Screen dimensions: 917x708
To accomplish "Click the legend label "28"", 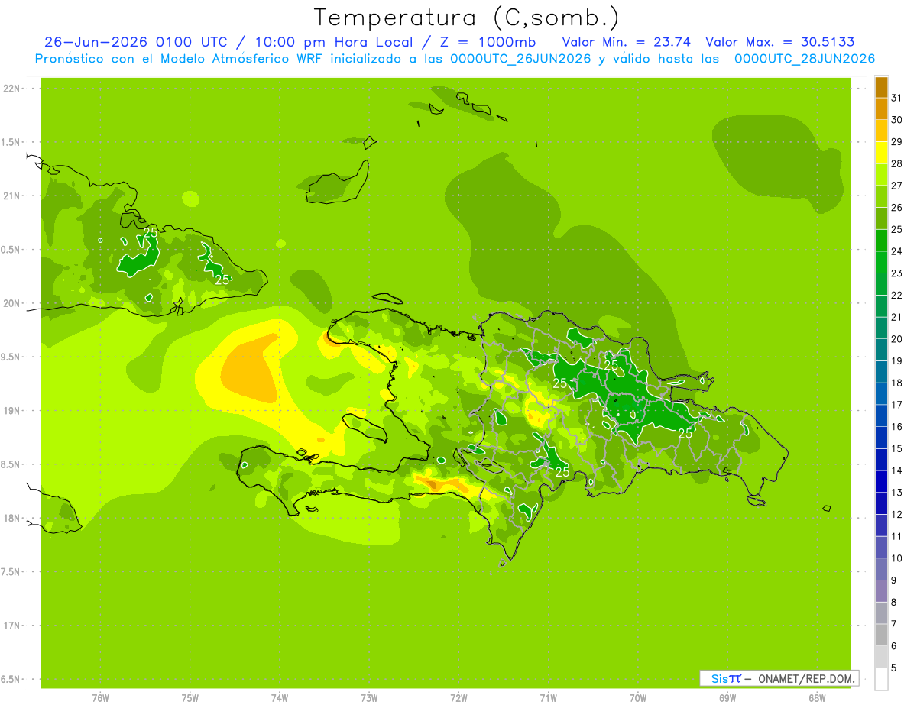I will pyautogui.click(x=897, y=163).
